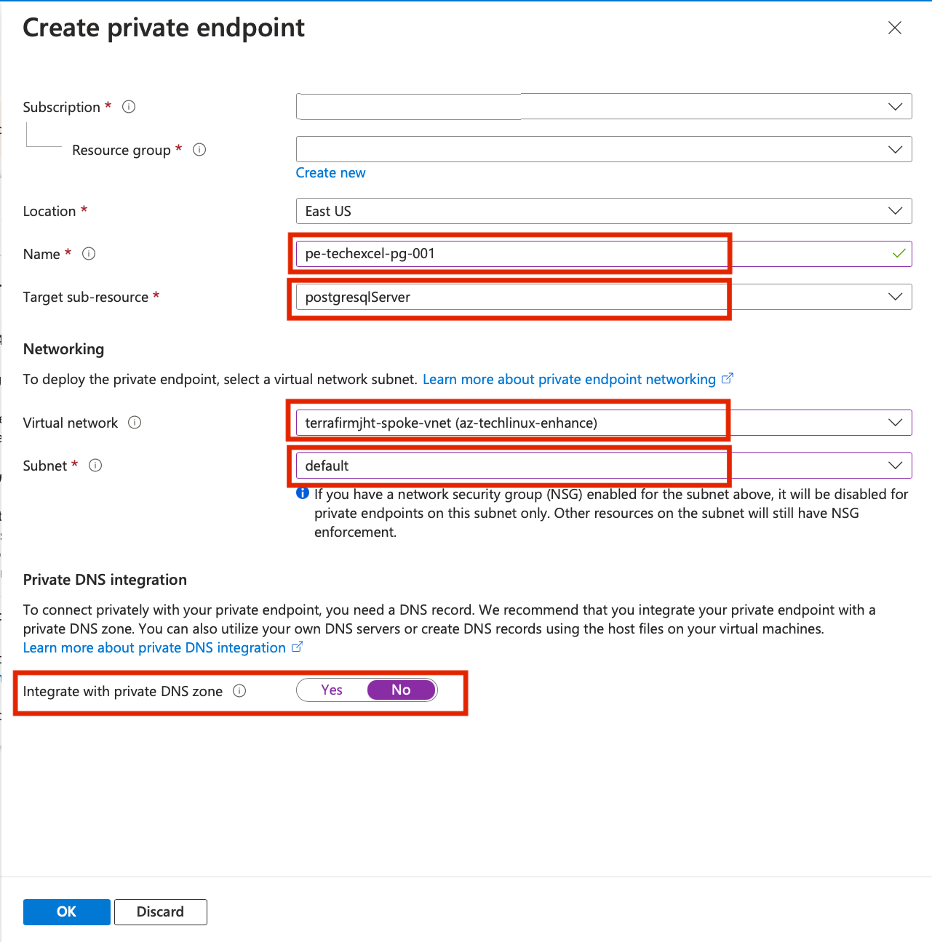This screenshot has width=932, height=942.
Task: Open Learn more about private DNS integration
Action: [x=154, y=648]
